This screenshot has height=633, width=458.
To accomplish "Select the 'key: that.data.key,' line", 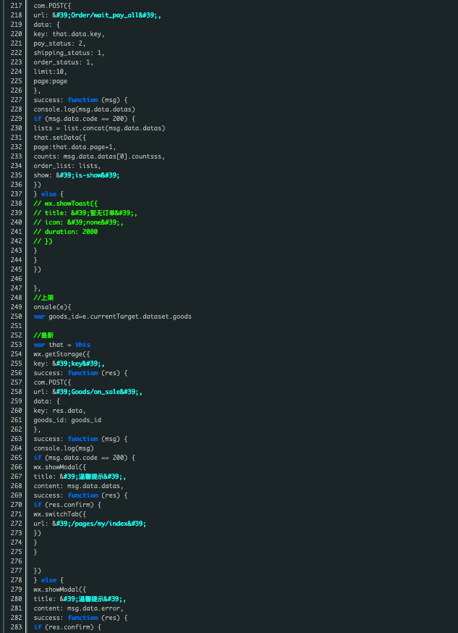I will click(69, 34).
